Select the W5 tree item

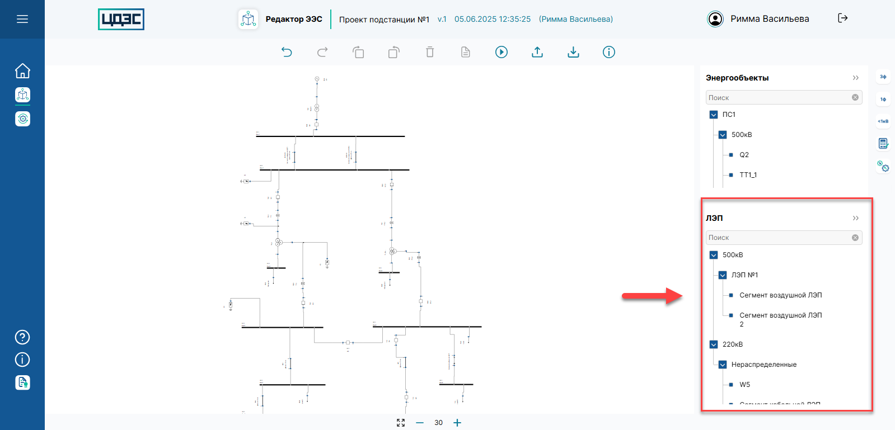[x=744, y=385]
